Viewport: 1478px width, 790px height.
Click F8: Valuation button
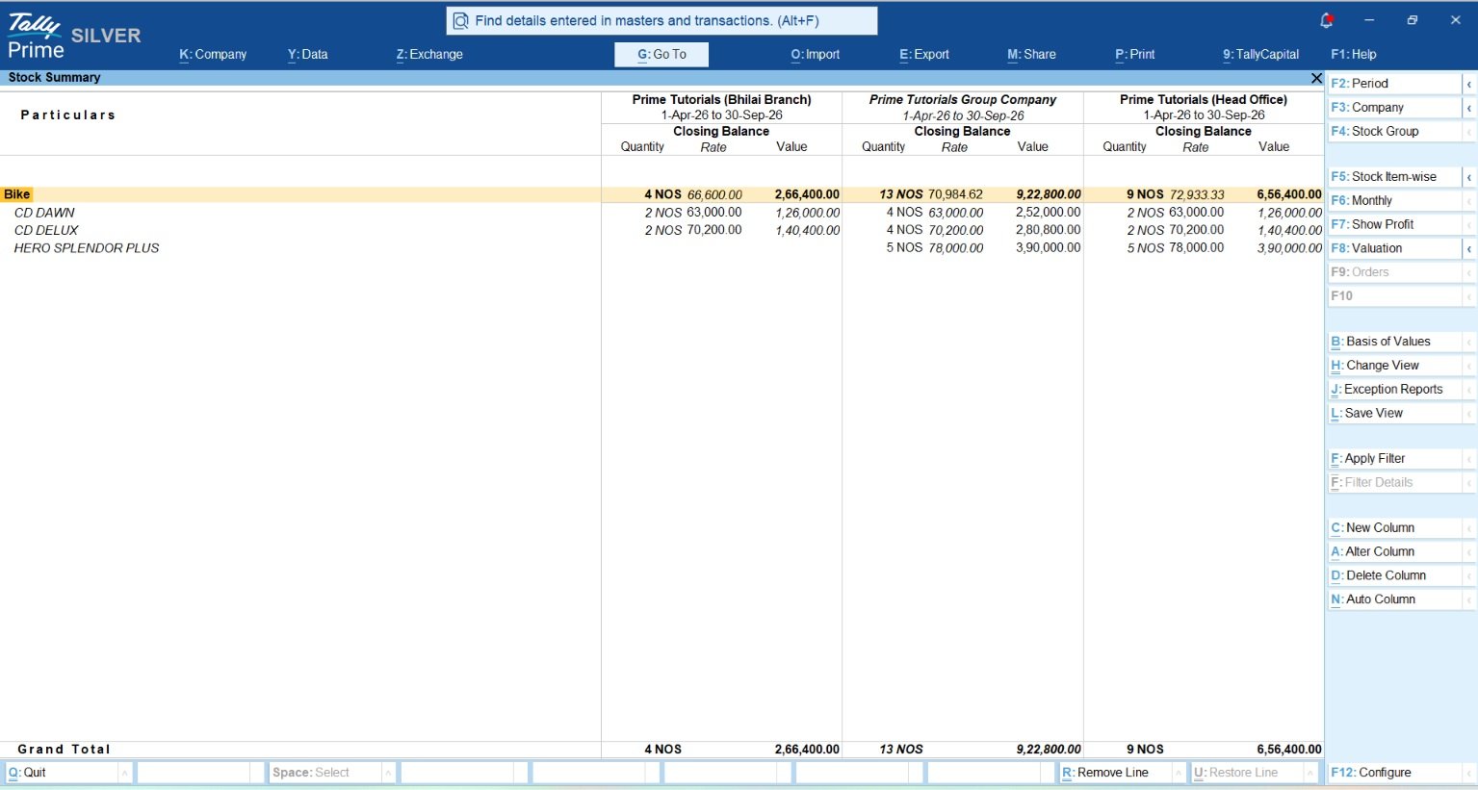coord(1394,248)
